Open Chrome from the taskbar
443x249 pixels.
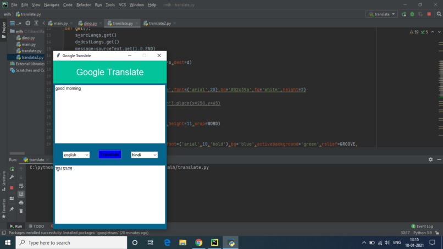[x=198, y=242]
